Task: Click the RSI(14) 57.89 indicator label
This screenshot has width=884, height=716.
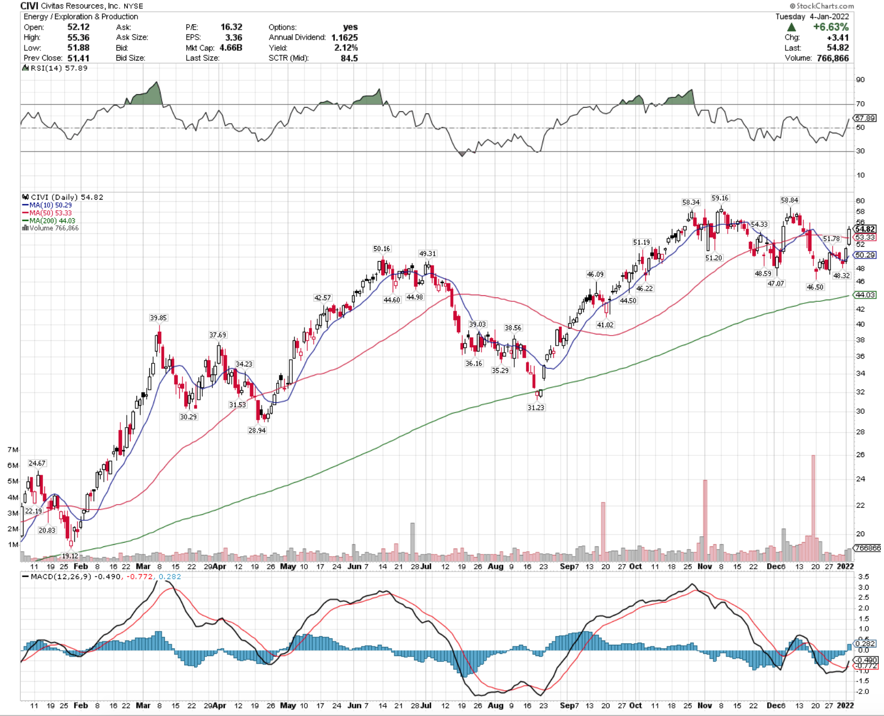Action: click(55, 68)
